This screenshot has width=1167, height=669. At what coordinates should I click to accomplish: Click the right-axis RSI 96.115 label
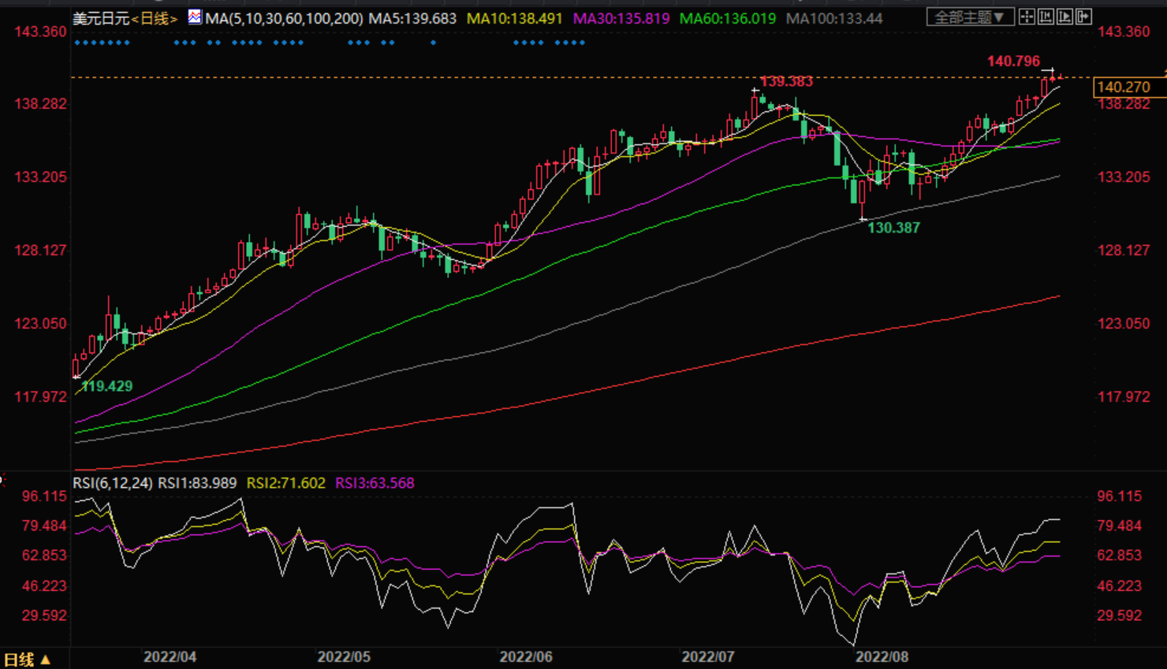coord(1120,496)
